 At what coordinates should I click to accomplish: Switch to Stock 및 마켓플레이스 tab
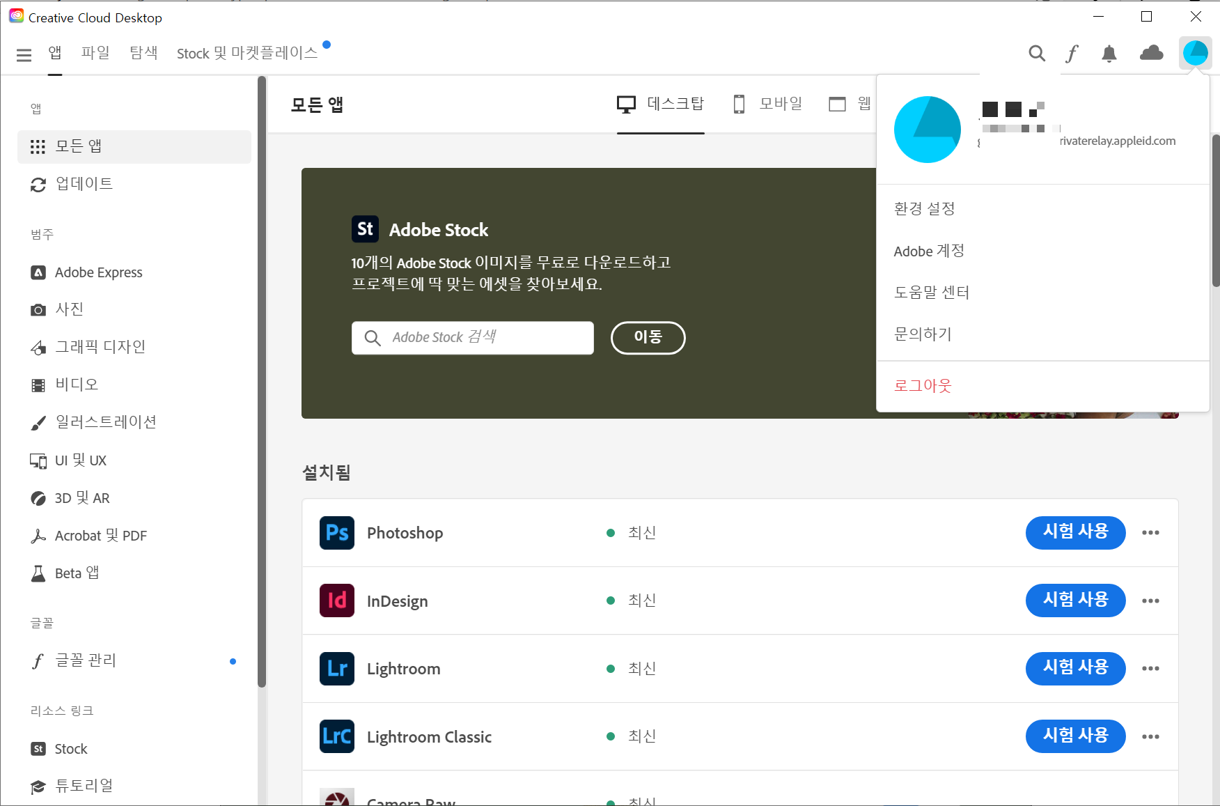point(247,53)
